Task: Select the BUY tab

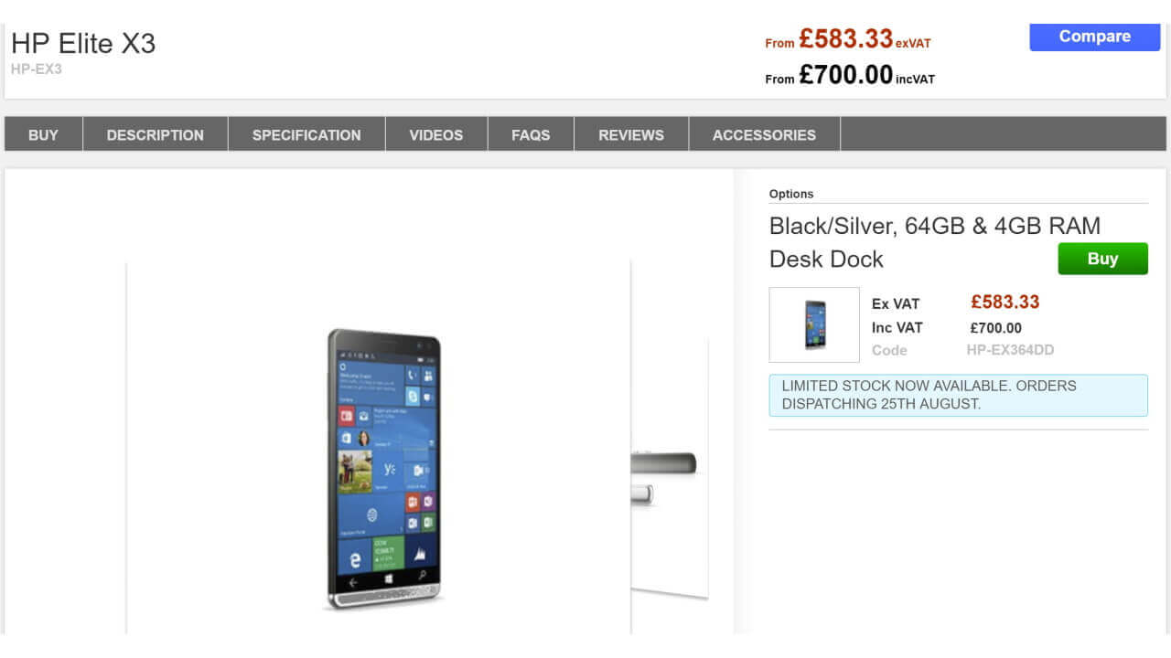Action: 43,134
